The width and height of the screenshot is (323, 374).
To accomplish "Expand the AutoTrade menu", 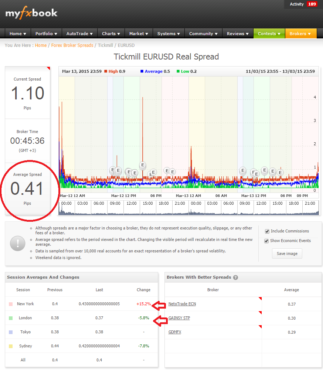I will pos(79,34).
